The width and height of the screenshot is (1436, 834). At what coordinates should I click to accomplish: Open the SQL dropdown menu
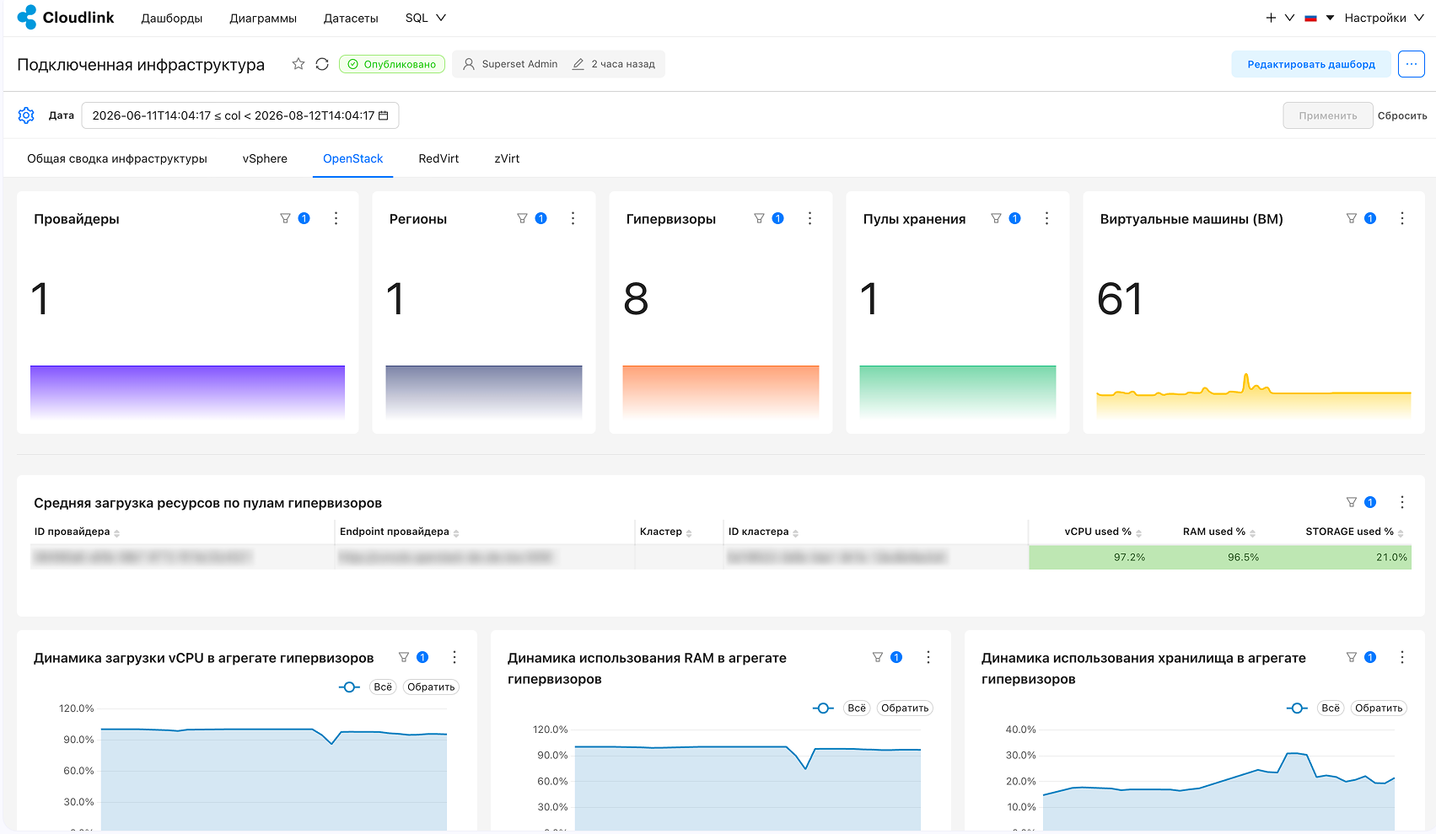425,18
